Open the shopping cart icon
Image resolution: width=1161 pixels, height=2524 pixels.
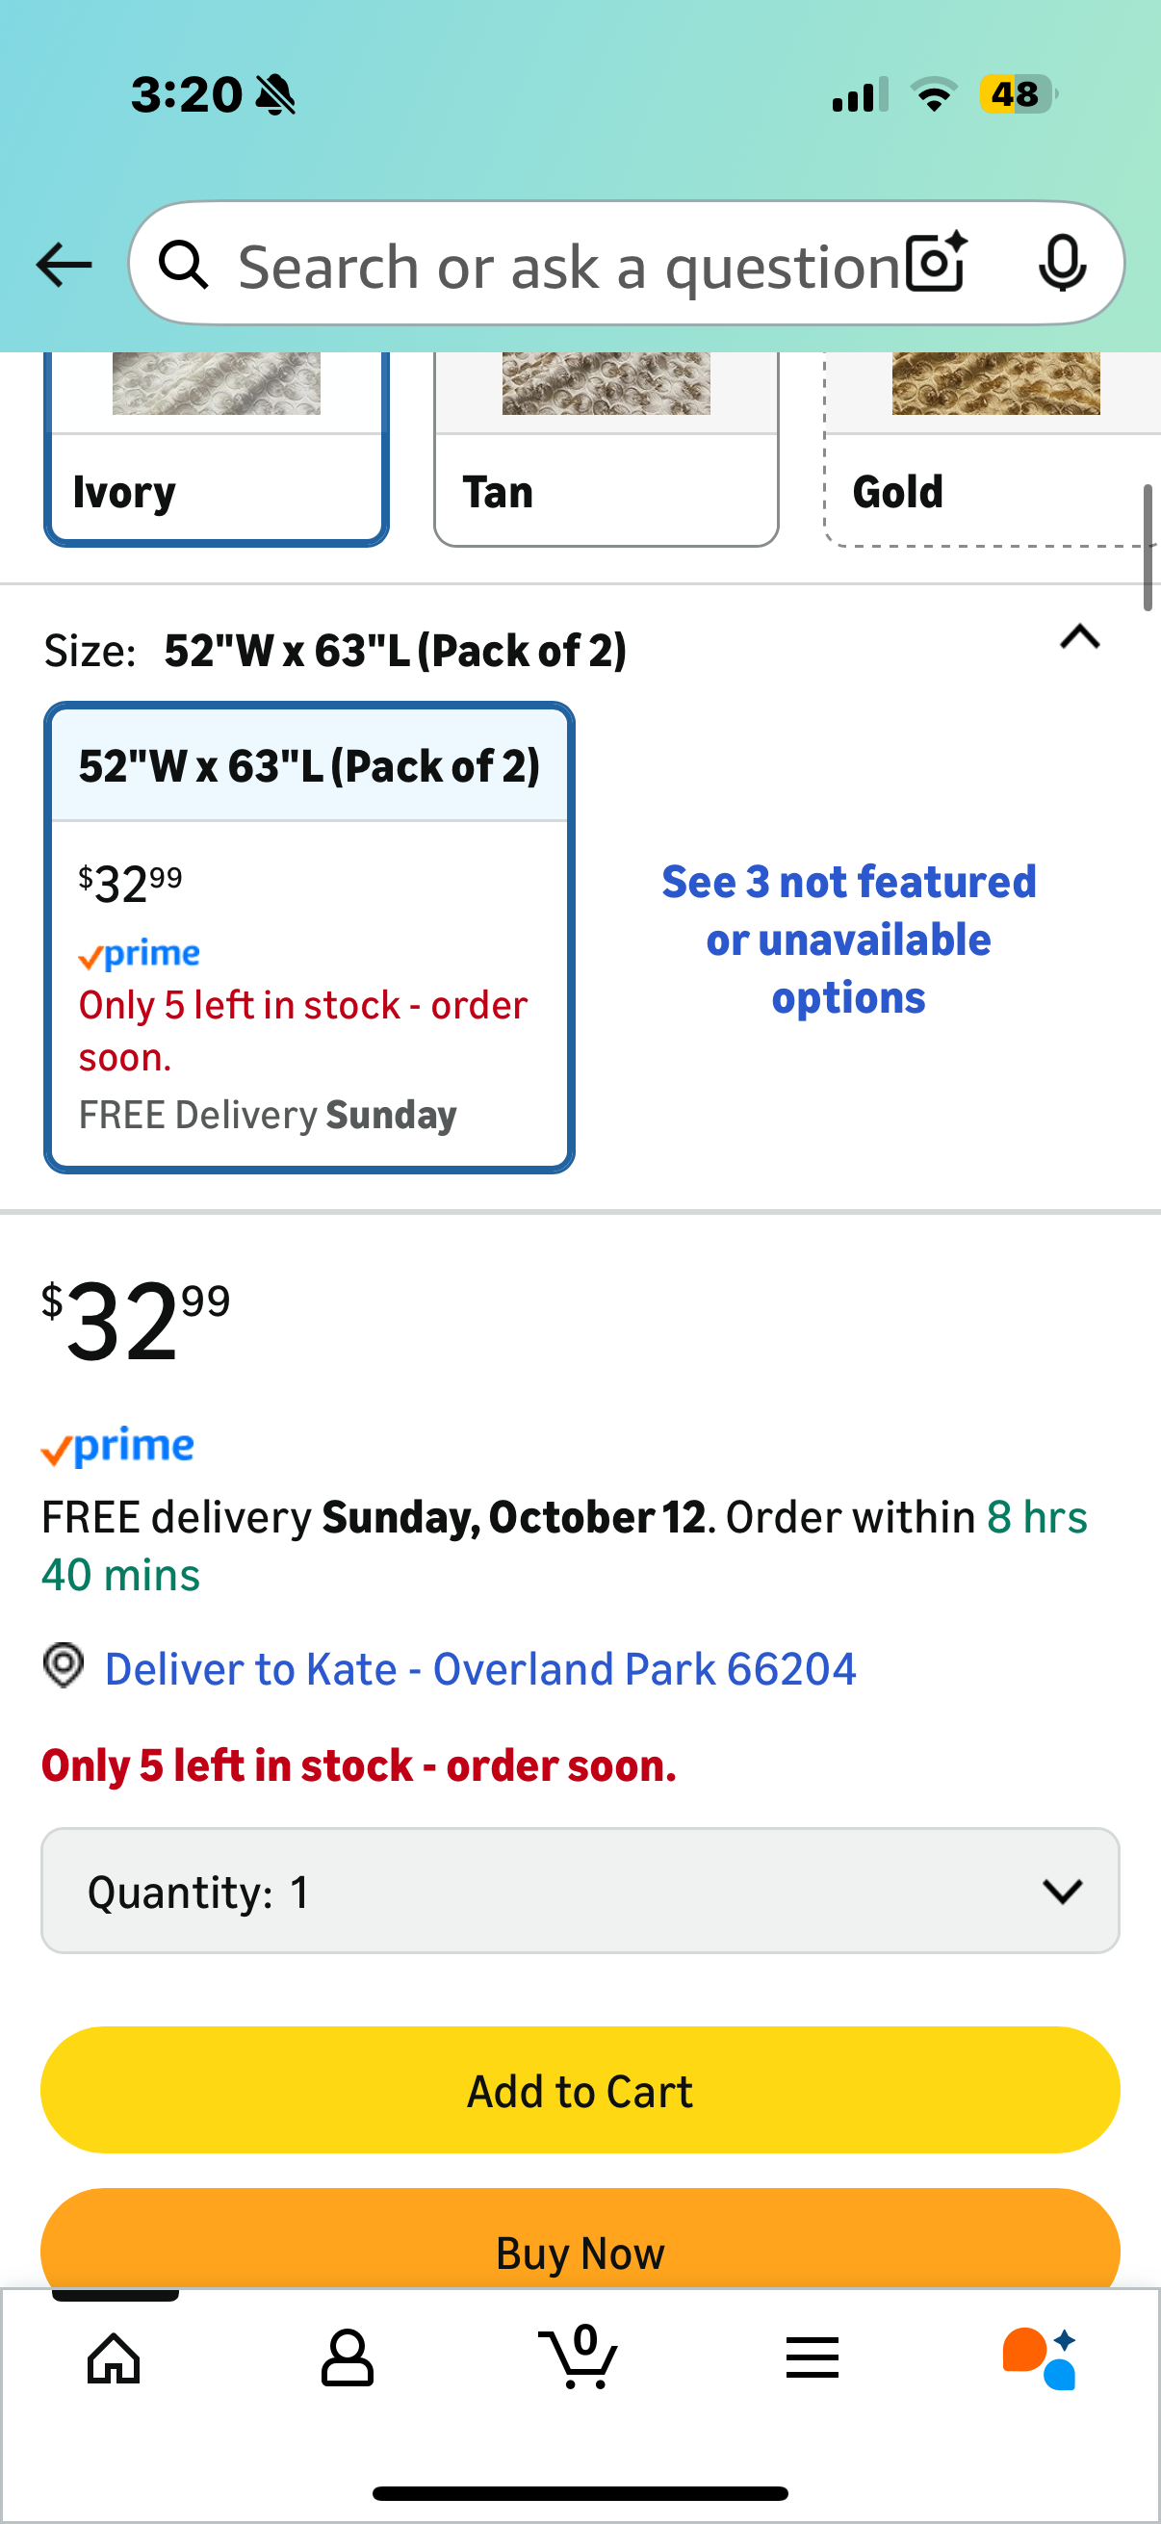point(580,2357)
